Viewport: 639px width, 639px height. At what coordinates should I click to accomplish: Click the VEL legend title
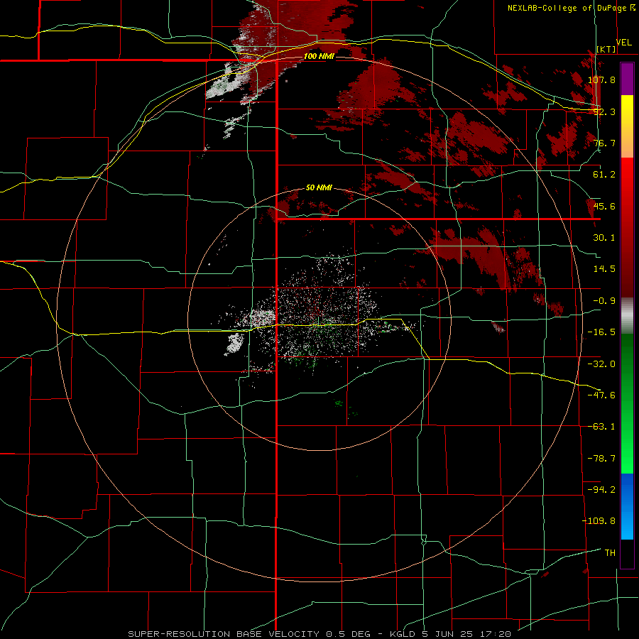(623, 43)
